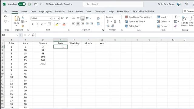Open the Font dialog launcher
The image size is (194, 109).
point(69,30)
